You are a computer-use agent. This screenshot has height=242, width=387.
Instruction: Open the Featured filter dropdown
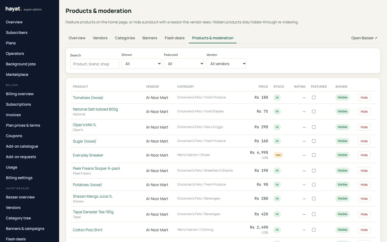click(184, 64)
